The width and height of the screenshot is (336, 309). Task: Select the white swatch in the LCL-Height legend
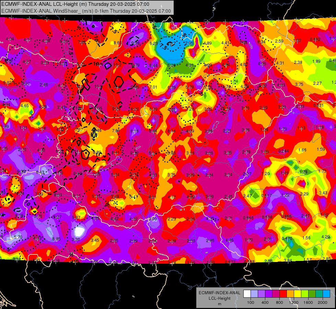[x=247, y=294]
